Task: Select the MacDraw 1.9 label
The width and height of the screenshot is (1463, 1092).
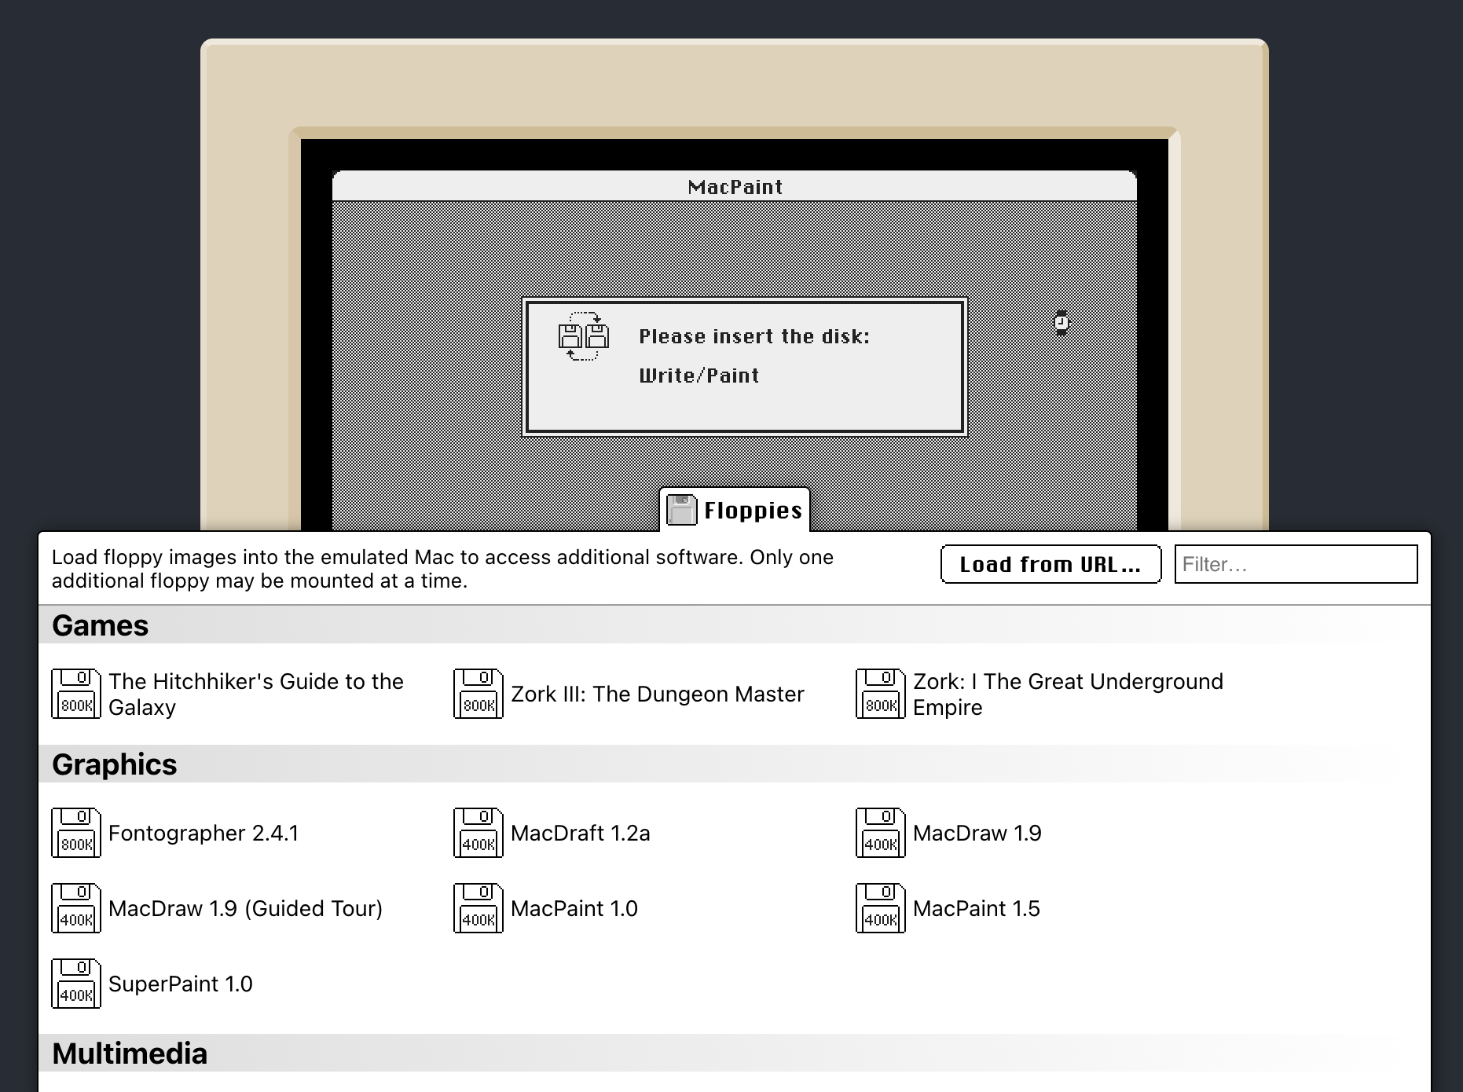Action: 977,833
